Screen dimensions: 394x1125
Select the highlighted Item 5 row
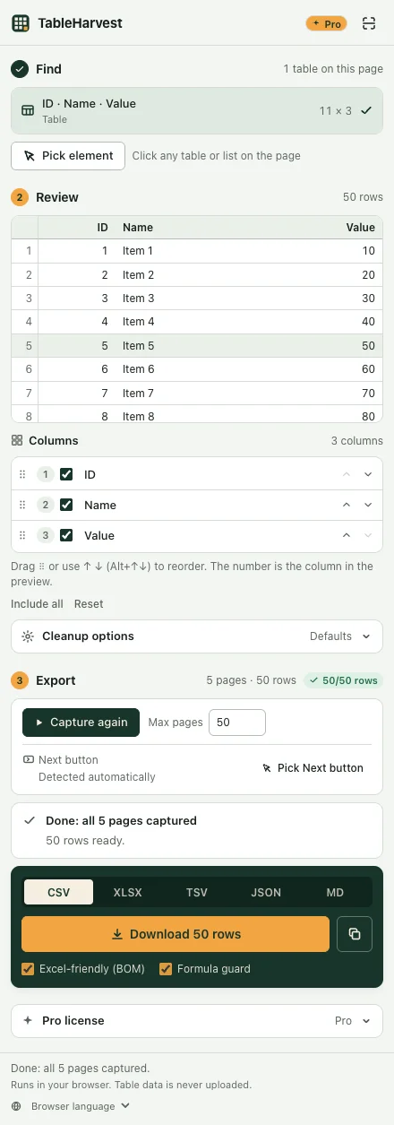197,346
